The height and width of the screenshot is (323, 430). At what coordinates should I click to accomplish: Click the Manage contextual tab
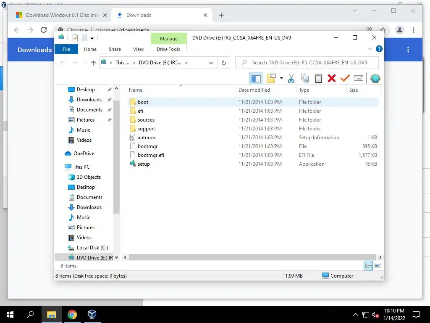click(x=169, y=39)
